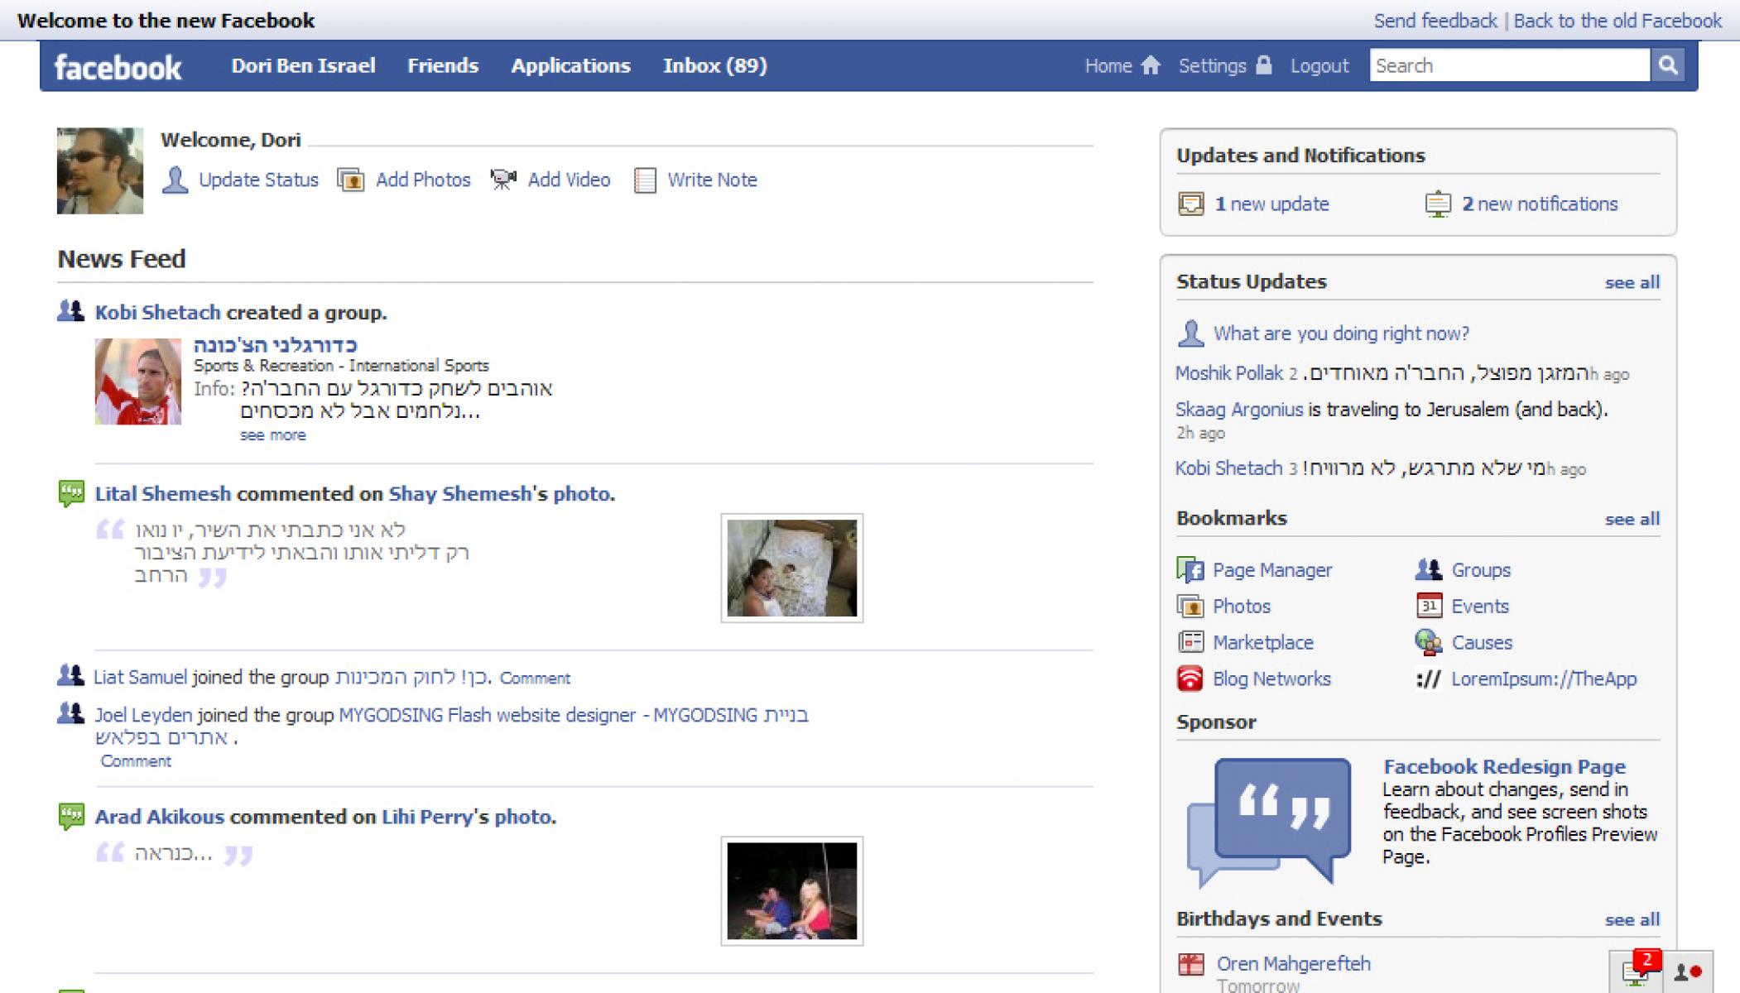
Task: Expand Bookmarks with see all
Action: pos(1632,519)
